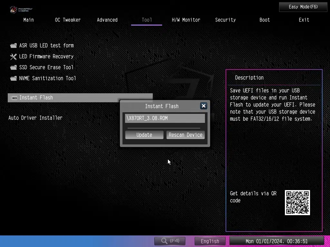The image size is (330, 247).
Task: Open the OC Tweaker tab
Action: [68, 20]
